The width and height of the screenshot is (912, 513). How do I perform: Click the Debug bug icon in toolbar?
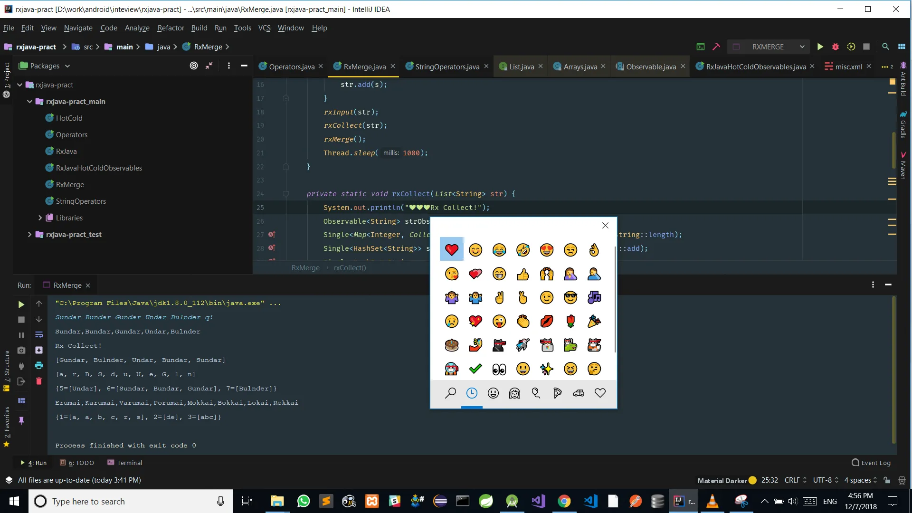coord(836,47)
